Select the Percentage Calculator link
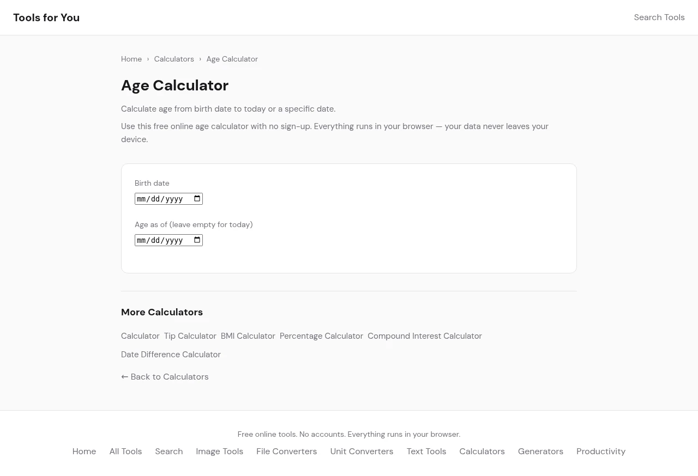698x476 pixels. click(x=321, y=336)
